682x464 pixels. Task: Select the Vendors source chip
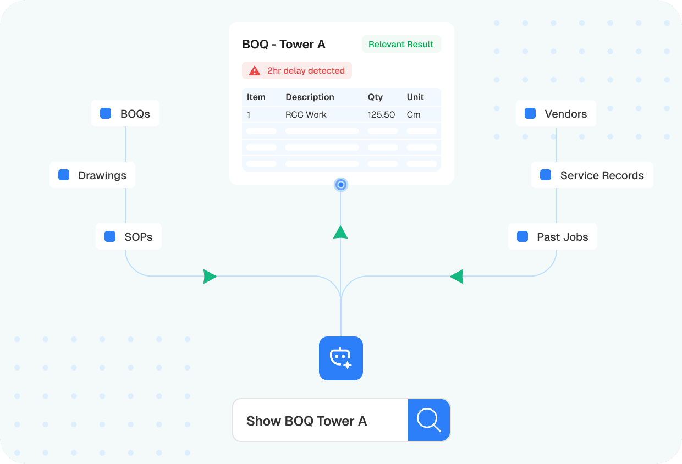556,113
